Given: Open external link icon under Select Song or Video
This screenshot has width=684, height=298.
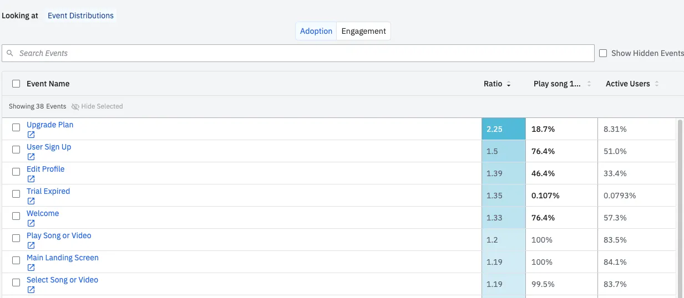Looking at the screenshot, I should click(31, 290).
